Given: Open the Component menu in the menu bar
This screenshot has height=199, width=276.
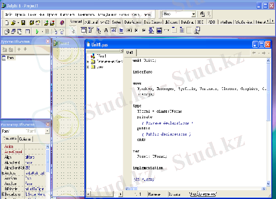Looking at the screenshot, I should coord(86,14).
